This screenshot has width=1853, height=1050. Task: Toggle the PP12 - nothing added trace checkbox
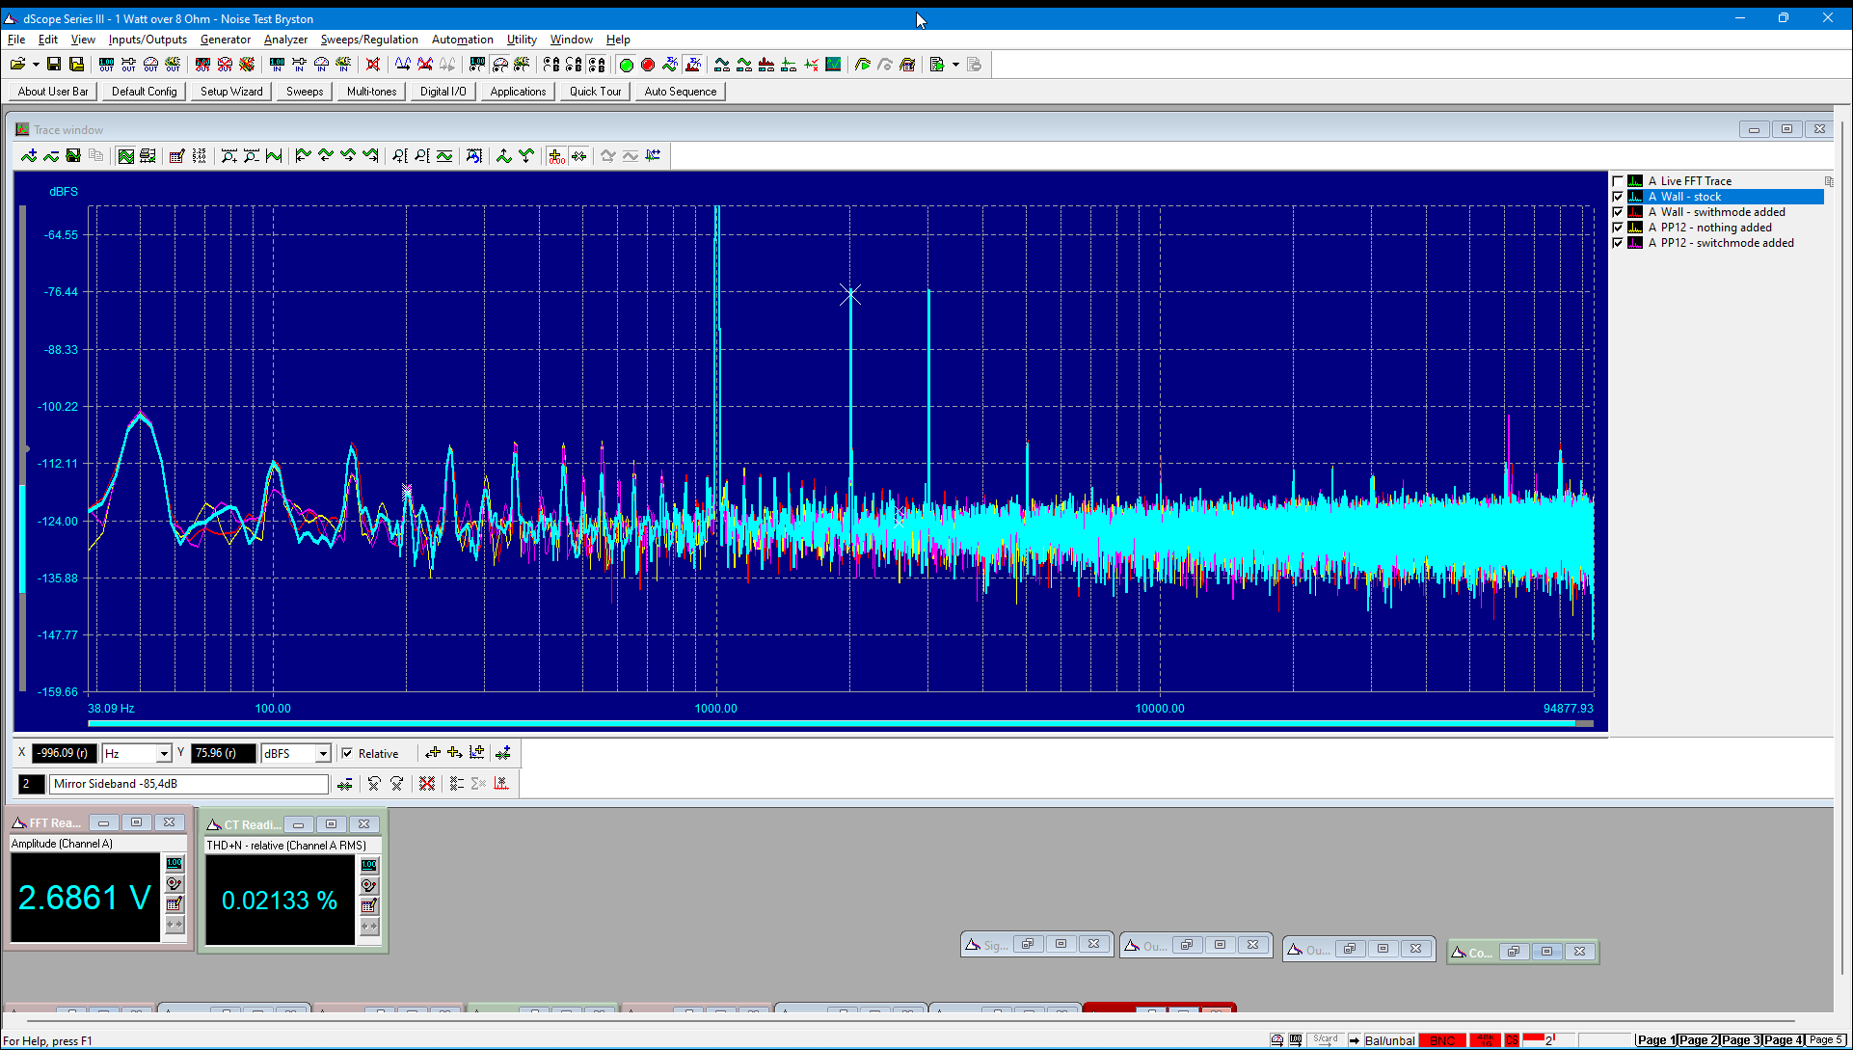[x=1618, y=228]
